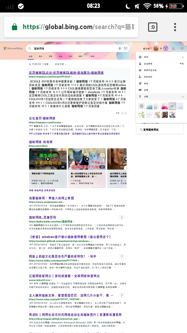Apply the Halo Master Chief theme

[x=165, y=115]
